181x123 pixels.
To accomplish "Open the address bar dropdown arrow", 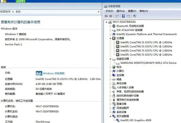I will [x=98, y=12].
